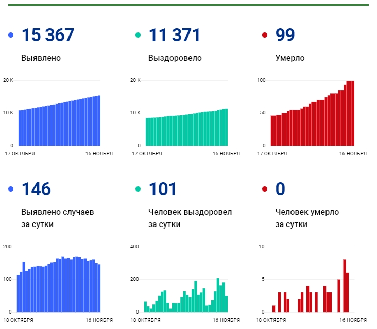Screen dimensions: 377x329
Task: Click the label Человек выздоровел за сутки
Action: click(x=190, y=218)
